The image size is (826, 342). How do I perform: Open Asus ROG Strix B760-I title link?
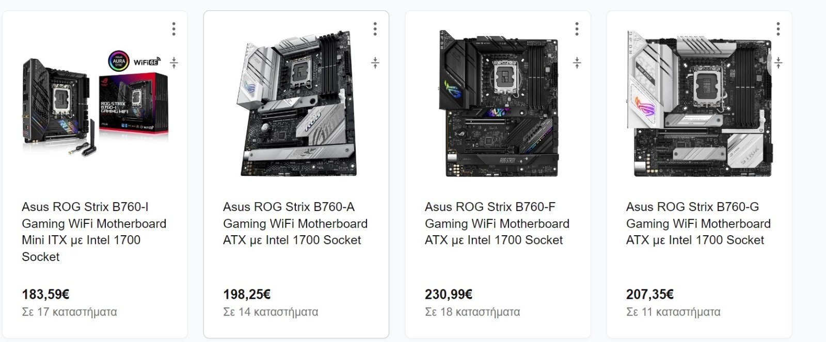click(94, 232)
